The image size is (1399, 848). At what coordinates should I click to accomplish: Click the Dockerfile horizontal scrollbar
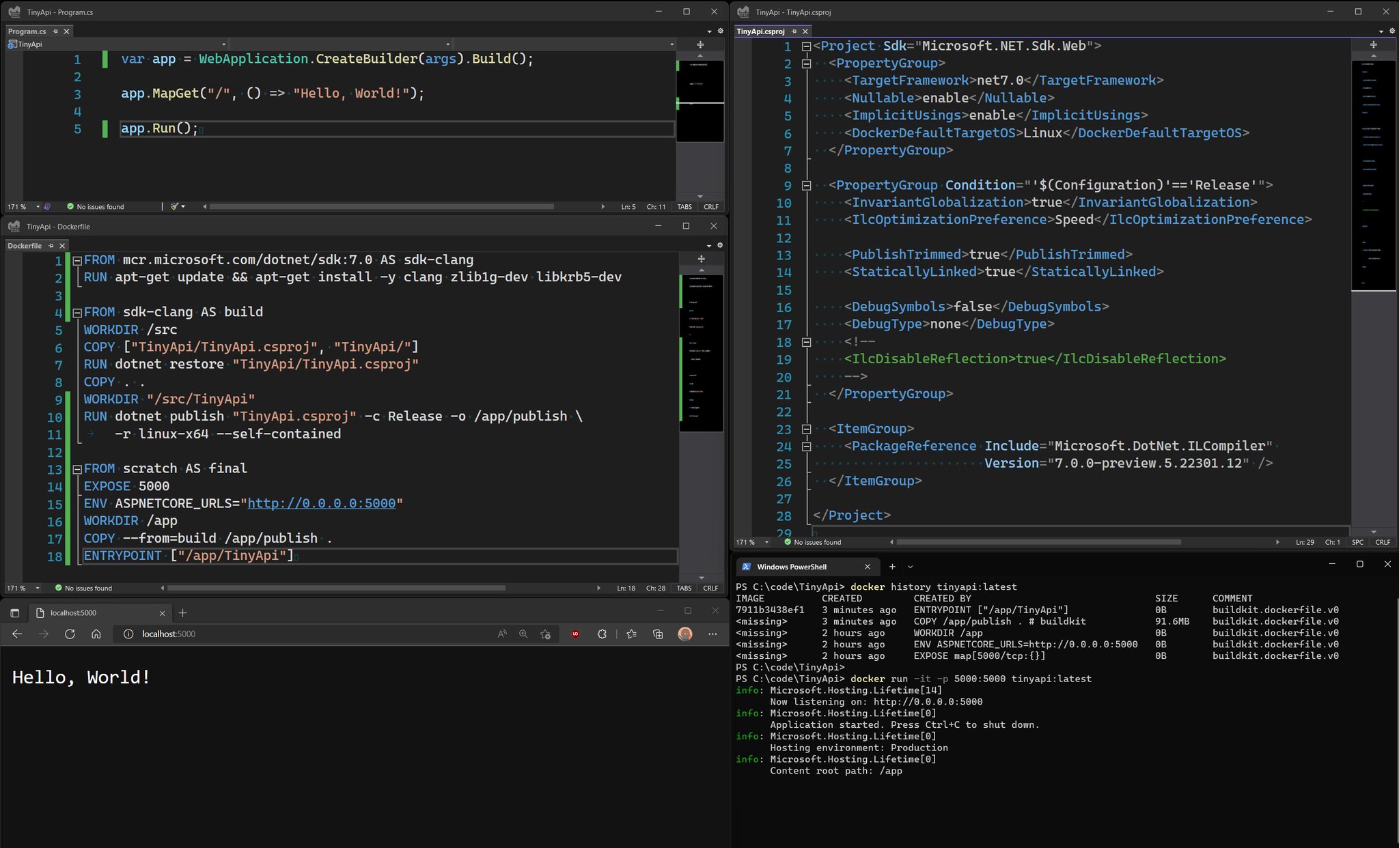click(336, 588)
